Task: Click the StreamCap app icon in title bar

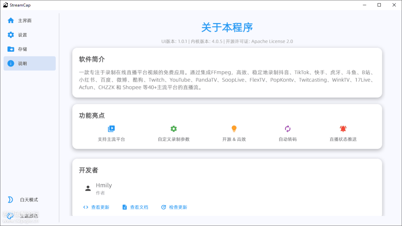Action: coord(5,5)
